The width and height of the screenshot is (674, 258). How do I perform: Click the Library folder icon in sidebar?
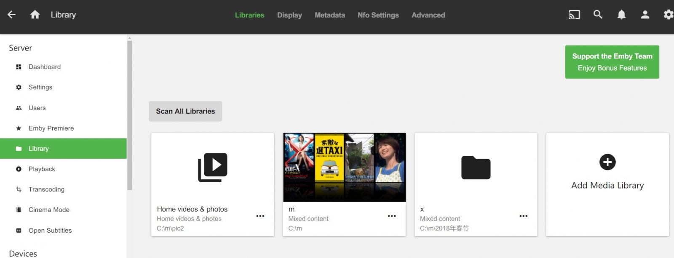[19, 149]
